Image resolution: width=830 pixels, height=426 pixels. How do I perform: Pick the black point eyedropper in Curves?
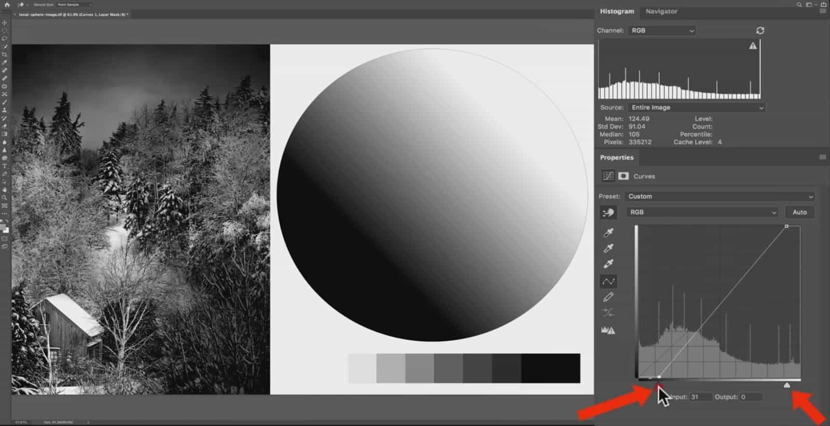click(x=608, y=233)
